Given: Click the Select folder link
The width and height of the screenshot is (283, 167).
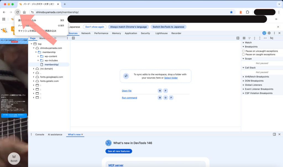Looking at the screenshot, I should [171, 78].
